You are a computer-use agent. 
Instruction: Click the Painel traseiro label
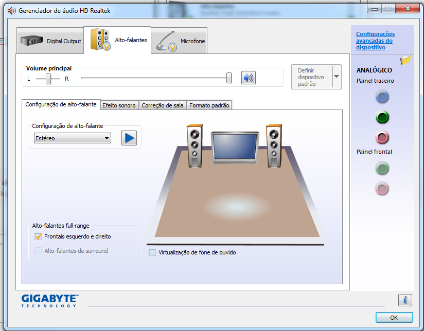375,81
